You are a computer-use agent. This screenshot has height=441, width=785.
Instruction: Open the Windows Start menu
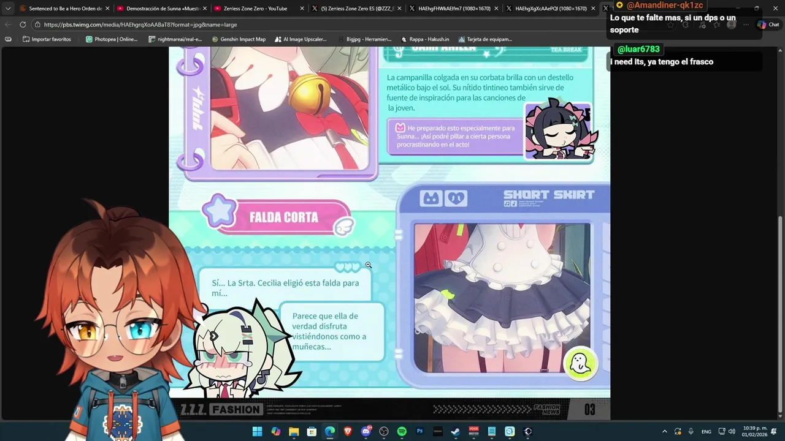(257, 431)
